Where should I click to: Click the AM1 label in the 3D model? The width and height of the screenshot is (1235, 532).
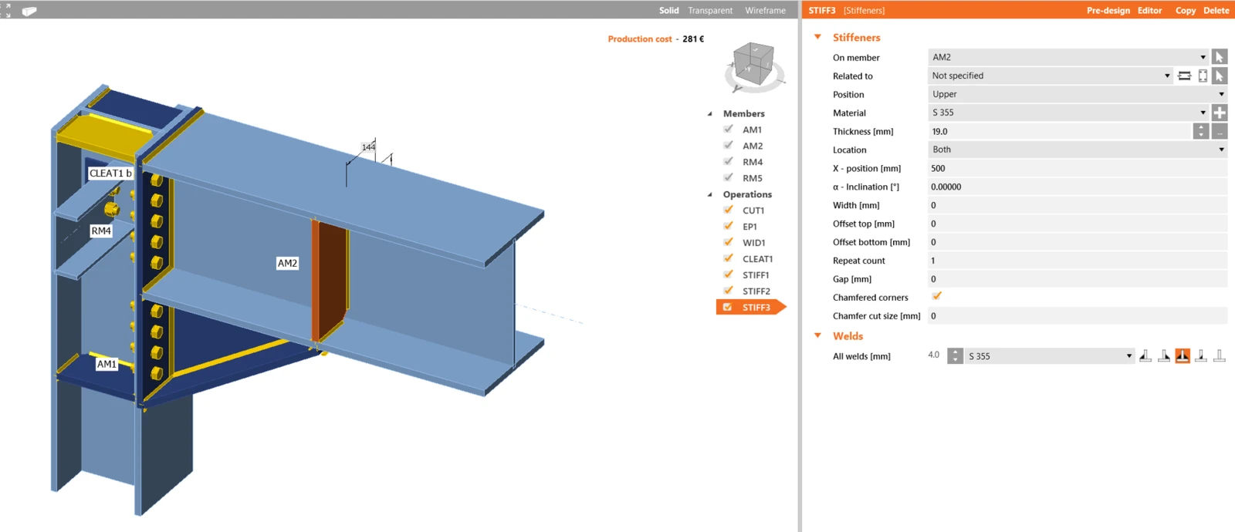tap(107, 364)
